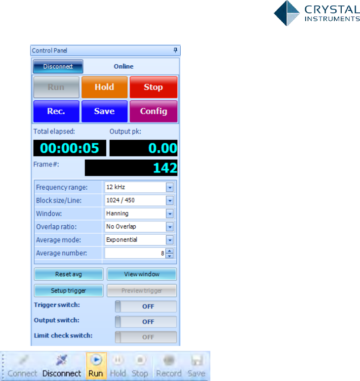Click the View window button

tap(142, 274)
